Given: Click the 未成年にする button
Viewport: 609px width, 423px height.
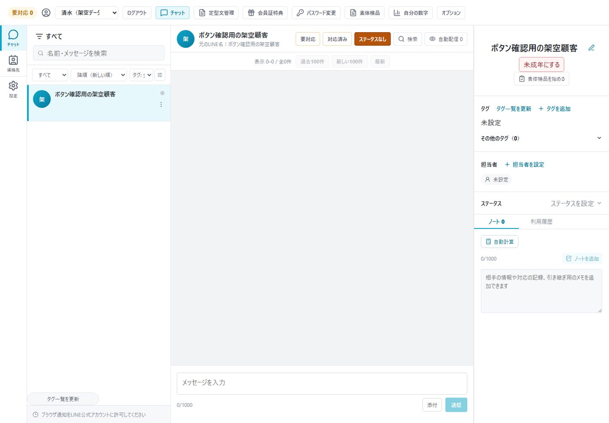Looking at the screenshot, I should click(542, 64).
